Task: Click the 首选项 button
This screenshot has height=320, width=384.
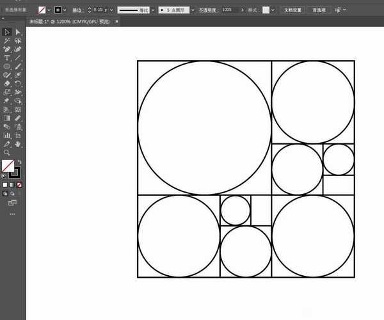Action: 317,11
